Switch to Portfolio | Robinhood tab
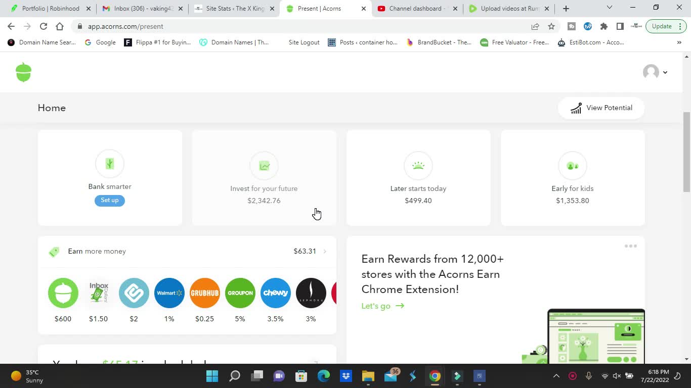The width and height of the screenshot is (691, 388). coord(51,9)
